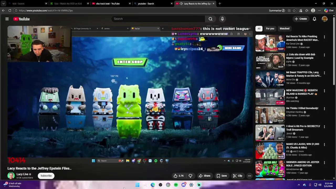Viewport: 336px width, 189px height.
Task: Go back in the browser
Action: pyautogui.click(x=3, y=10)
